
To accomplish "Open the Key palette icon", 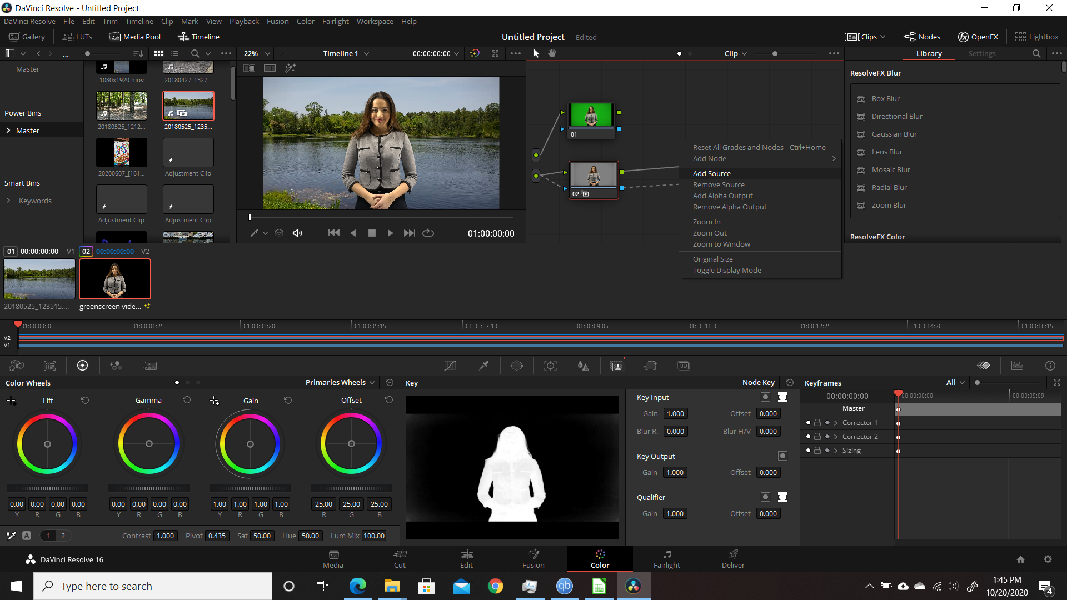I will pos(617,366).
